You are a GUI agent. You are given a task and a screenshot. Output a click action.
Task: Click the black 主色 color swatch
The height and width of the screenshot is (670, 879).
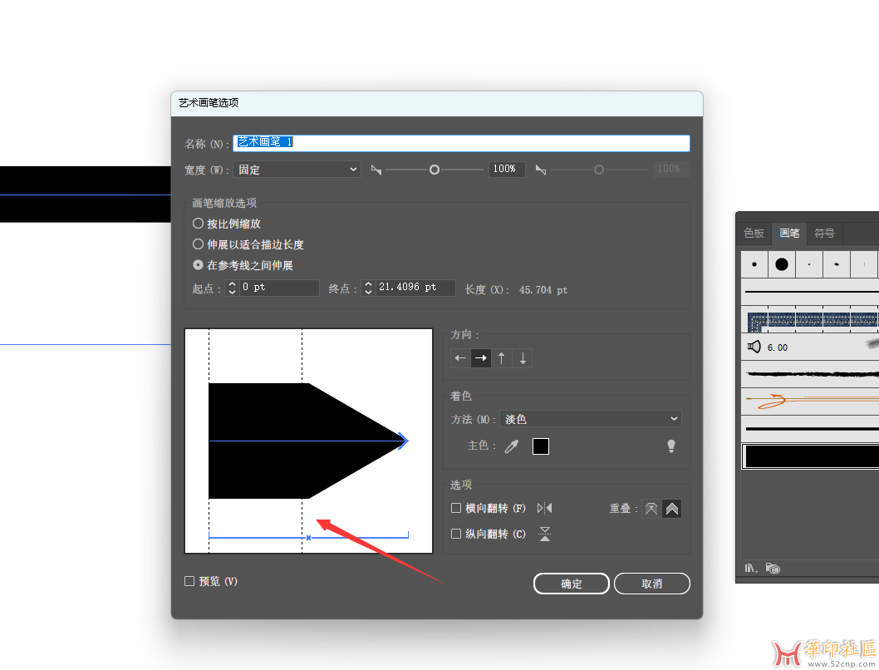540,446
